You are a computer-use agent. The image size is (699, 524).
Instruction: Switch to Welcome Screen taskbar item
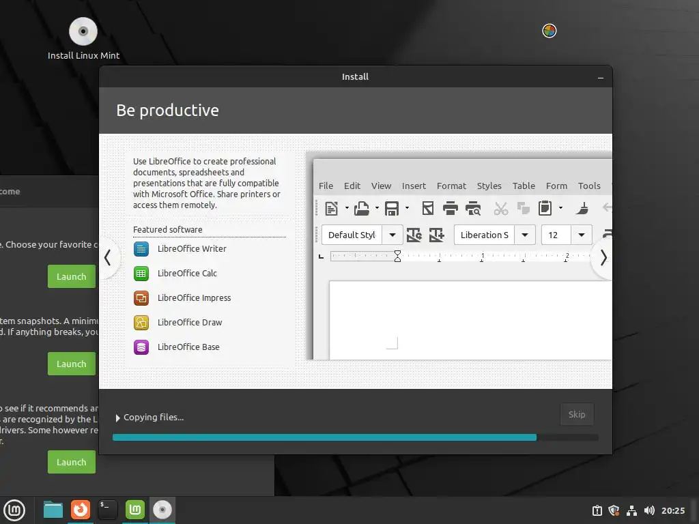coord(135,510)
